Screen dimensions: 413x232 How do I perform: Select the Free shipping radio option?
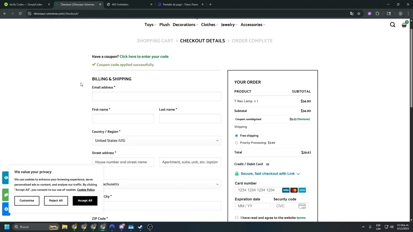coord(237,136)
